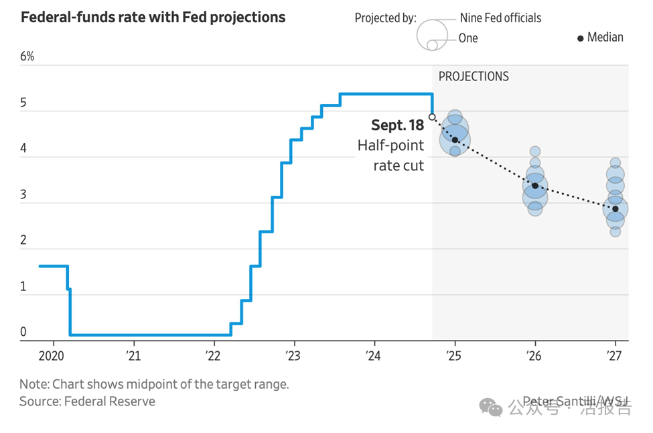Click the Peter Santilli/WSJ credit
Viewport: 653px width, 433px height.
tap(575, 401)
